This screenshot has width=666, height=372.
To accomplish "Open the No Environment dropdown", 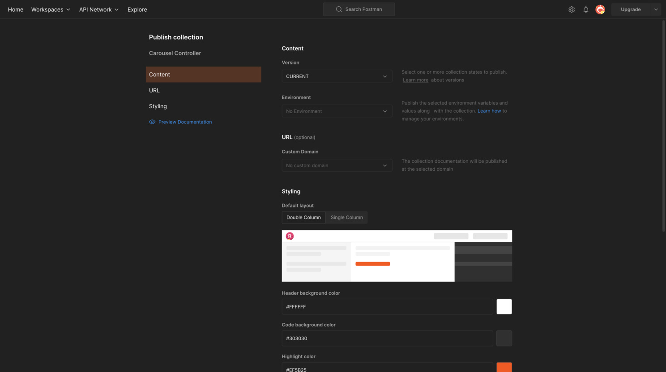I will (337, 111).
